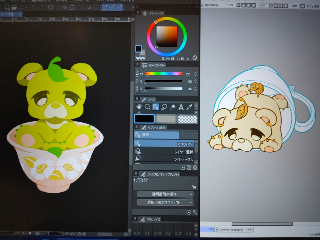Toggle third snap grid button
Image resolution: width=320 pixels, height=240 pixels.
120,7
